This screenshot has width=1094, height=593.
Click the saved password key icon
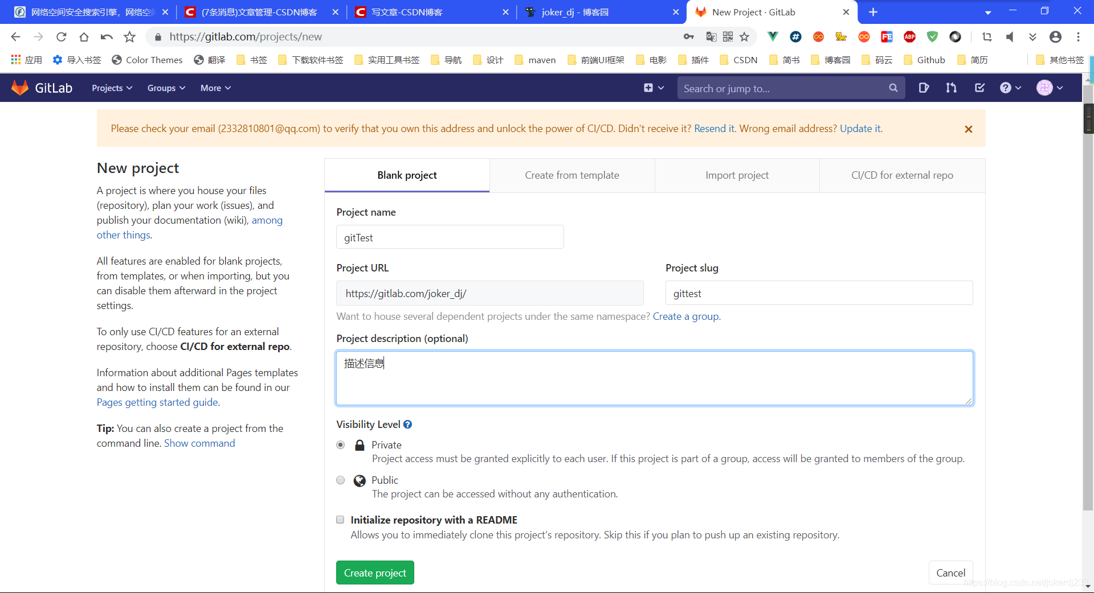point(689,36)
